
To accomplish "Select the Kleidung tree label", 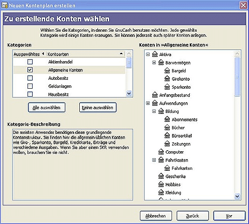I will pyautogui.click(x=173, y=193).
